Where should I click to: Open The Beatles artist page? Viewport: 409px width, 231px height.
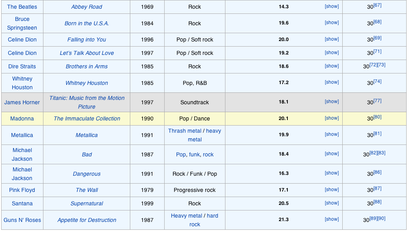(x=22, y=7)
